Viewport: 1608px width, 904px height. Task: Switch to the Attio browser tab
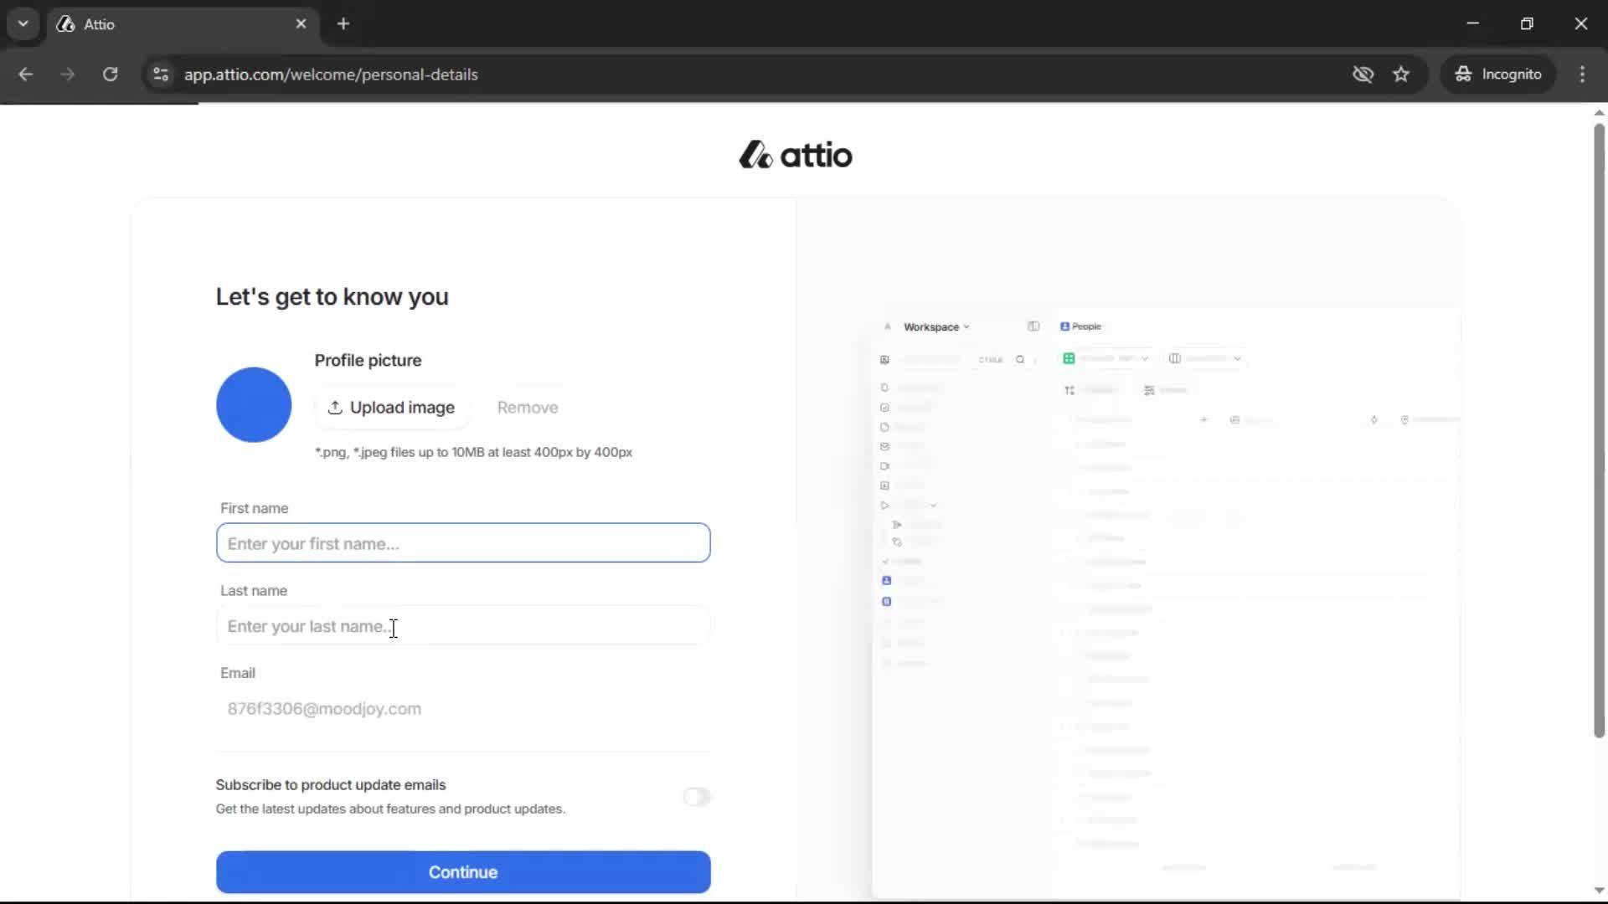pyautogui.click(x=151, y=23)
